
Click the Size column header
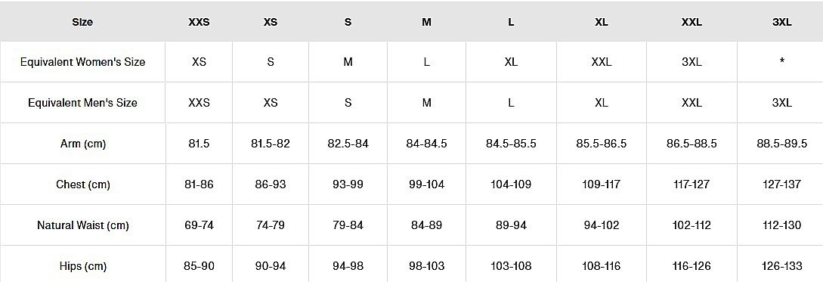coord(82,23)
